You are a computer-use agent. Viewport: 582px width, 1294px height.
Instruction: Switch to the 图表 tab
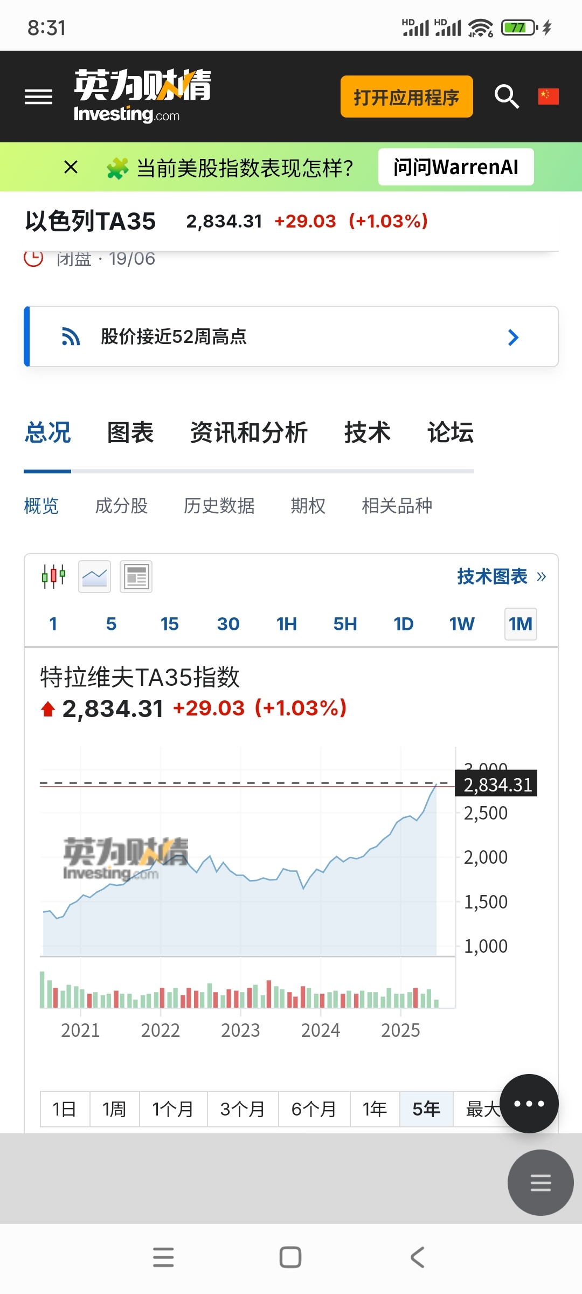tap(130, 432)
